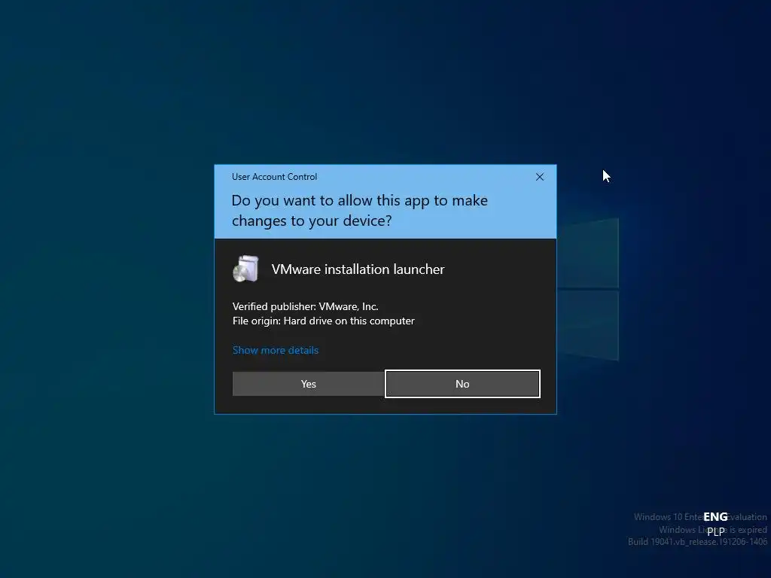The width and height of the screenshot is (771, 578).
Task: Click the 'VMware installation launcher' app name
Action: point(358,269)
